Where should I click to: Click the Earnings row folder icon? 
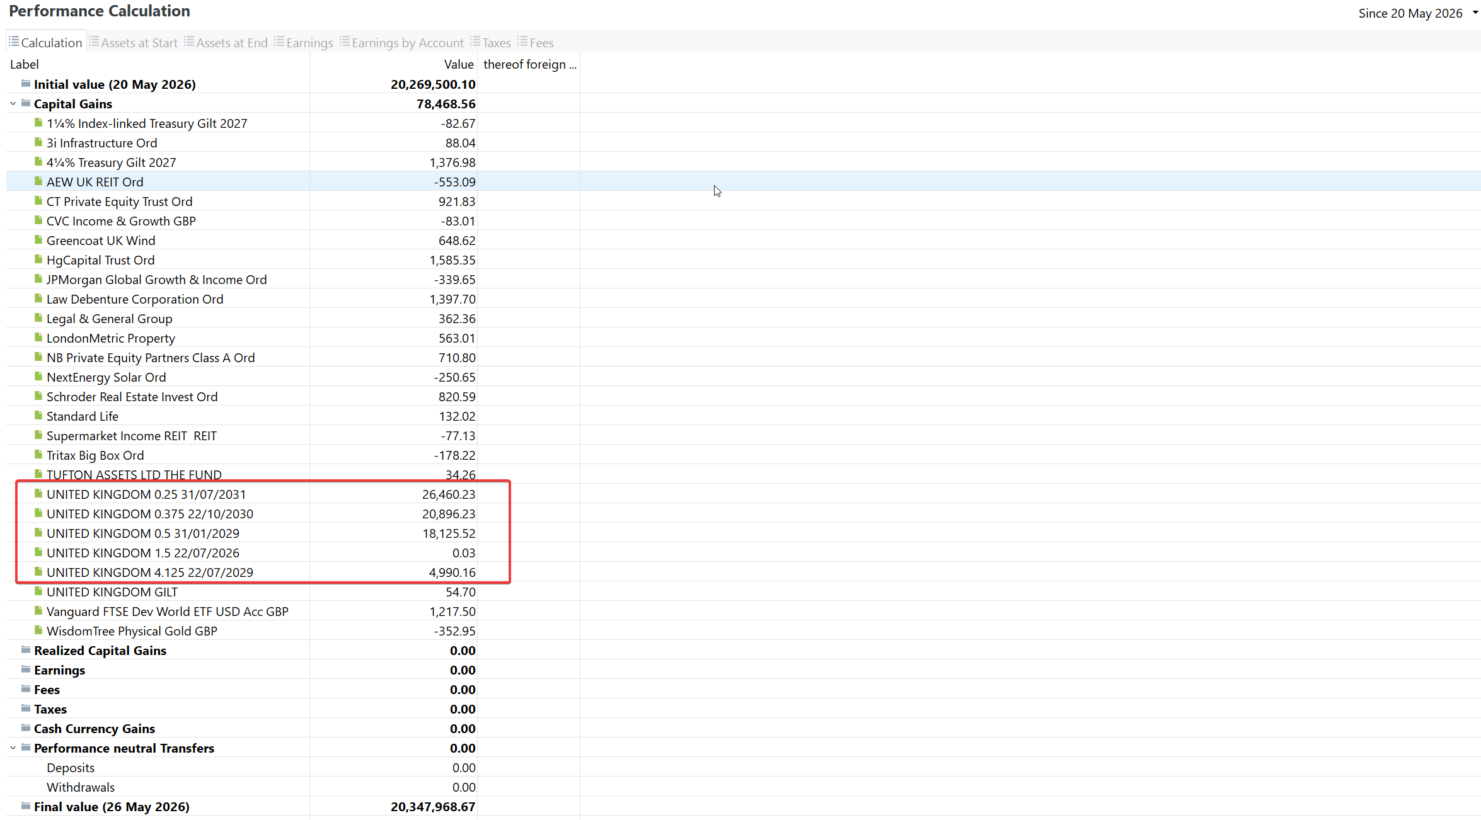tap(26, 669)
